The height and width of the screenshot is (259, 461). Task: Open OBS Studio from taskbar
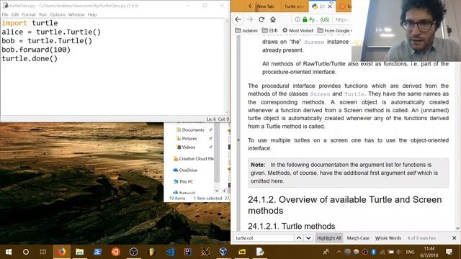tap(133, 252)
